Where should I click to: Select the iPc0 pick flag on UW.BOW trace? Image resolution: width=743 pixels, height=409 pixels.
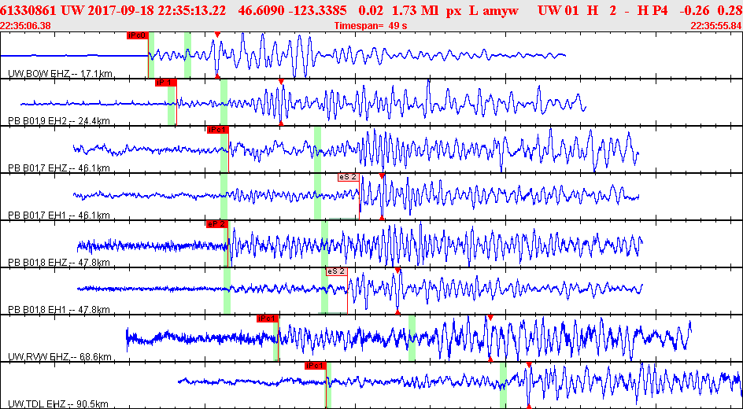pyautogui.click(x=138, y=35)
